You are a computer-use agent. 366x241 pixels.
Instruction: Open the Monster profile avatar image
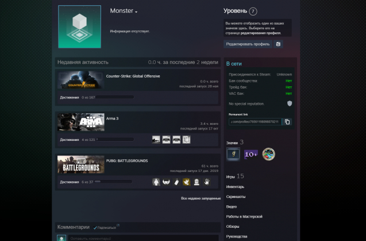pos(80,26)
